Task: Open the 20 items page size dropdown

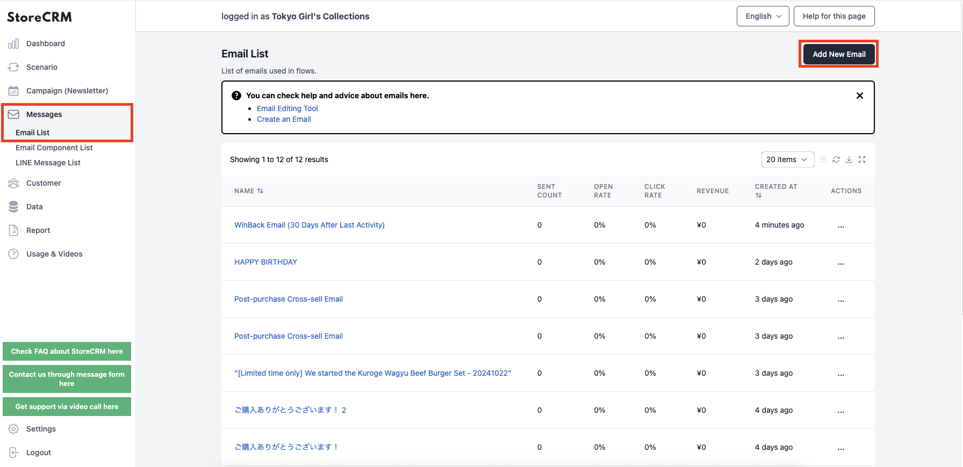Action: pyautogui.click(x=787, y=159)
